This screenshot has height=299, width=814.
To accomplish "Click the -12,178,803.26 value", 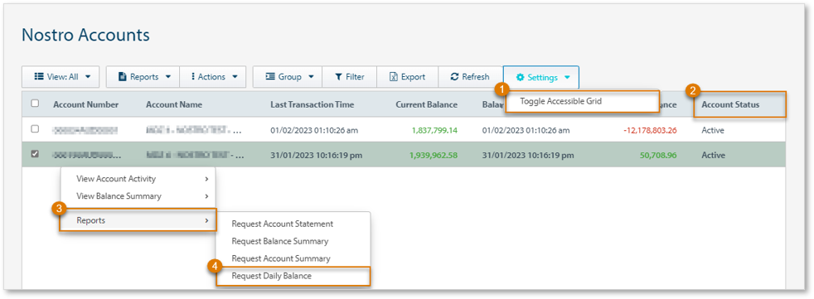I will (x=650, y=130).
